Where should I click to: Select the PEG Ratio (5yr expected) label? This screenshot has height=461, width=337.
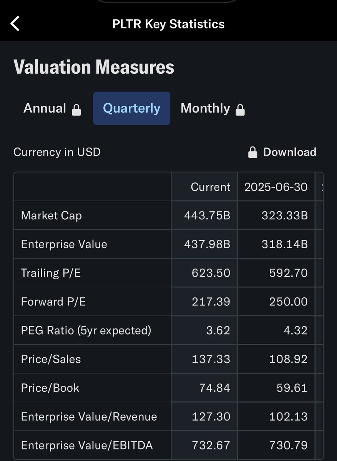click(86, 330)
